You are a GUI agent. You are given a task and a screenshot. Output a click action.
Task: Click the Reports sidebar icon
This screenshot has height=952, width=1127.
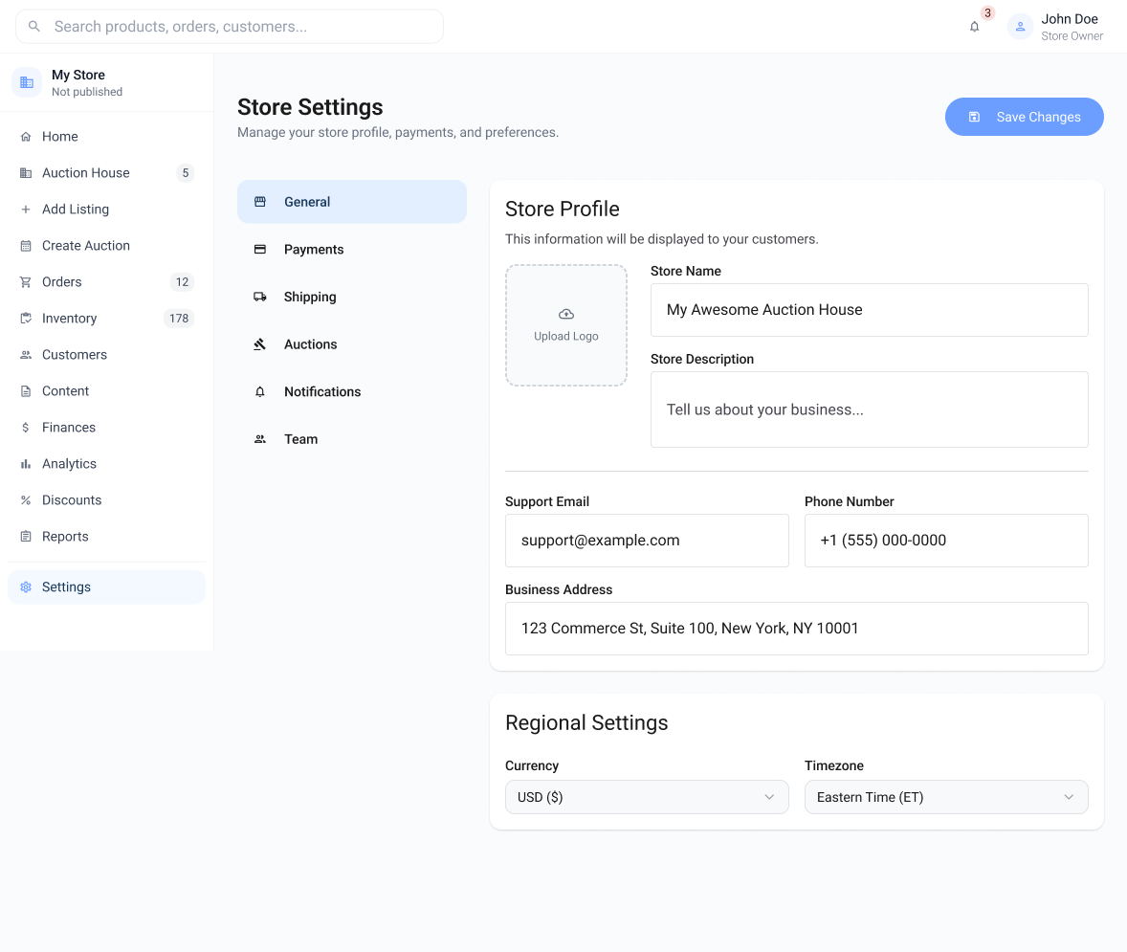tap(26, 537)
